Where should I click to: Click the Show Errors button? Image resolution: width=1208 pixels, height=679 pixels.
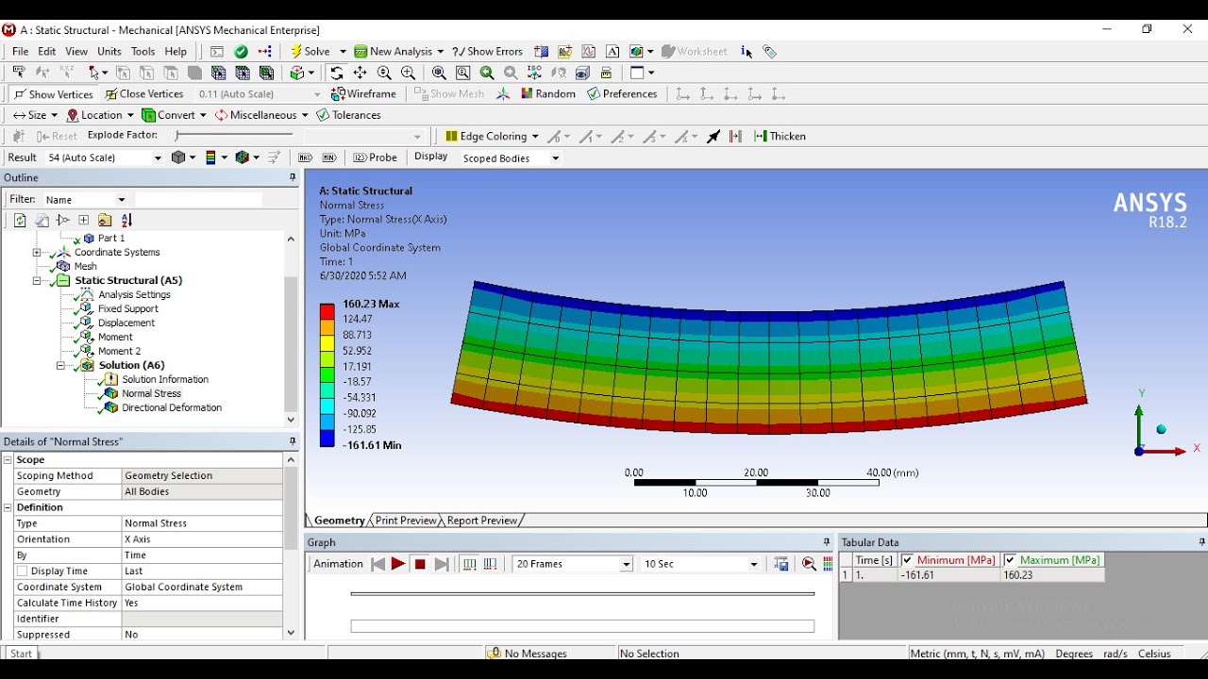coord(487,51)
